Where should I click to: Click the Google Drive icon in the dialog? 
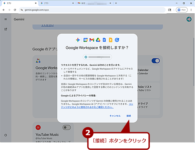point(98,40)
